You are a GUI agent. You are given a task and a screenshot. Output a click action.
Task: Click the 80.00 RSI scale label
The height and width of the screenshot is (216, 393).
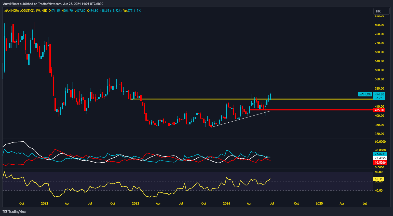point(378,172)
